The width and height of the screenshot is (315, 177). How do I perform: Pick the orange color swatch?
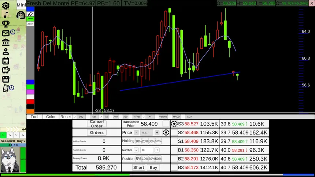click(30, 111)
